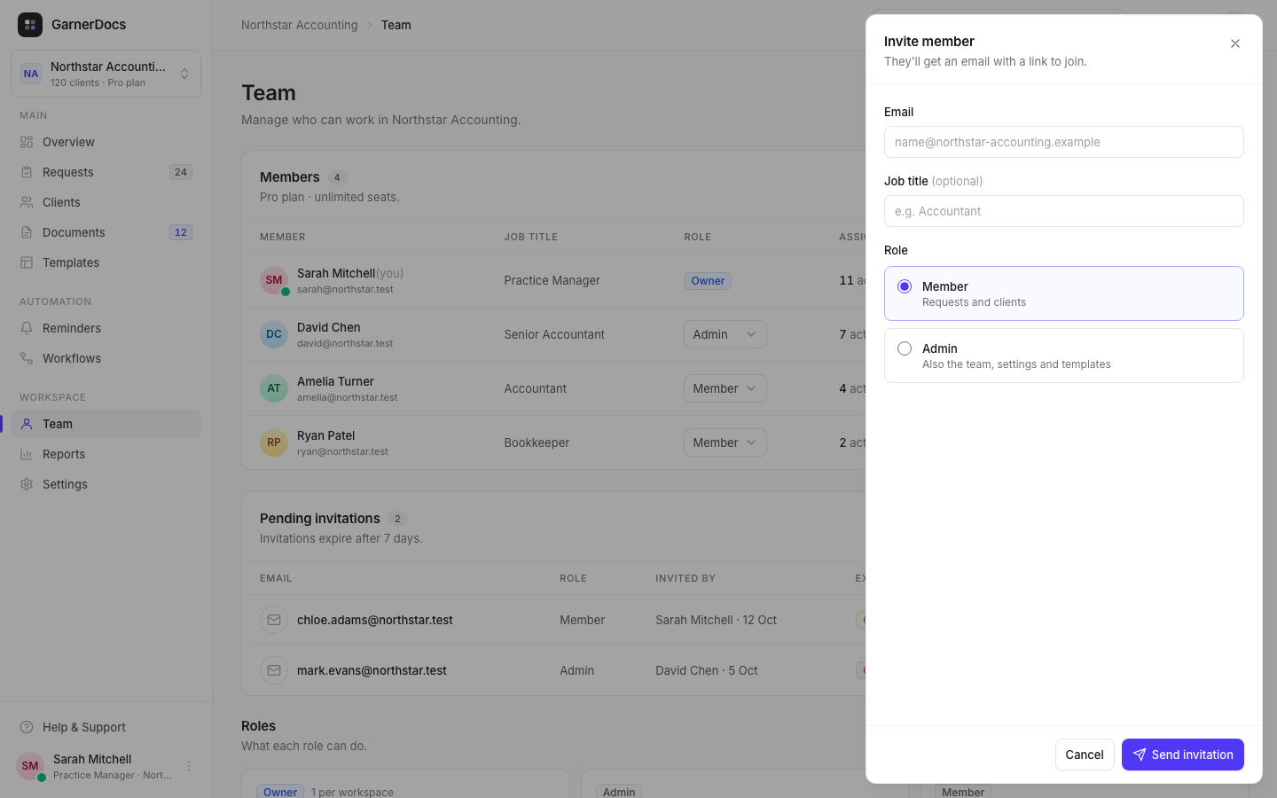Image resolution: width=1277 pixels, height=798 pixels.
Task: Click Northstar Accounting breadcrumb link
Action: point(300,25)
